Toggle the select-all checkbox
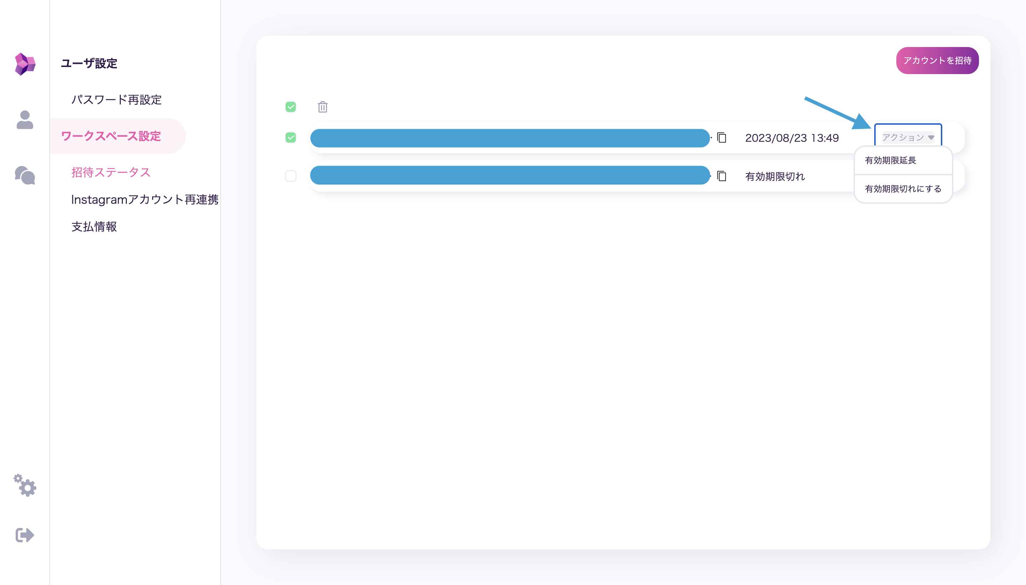Image resolution: width=1026 pixels, height=585 pixels. point(290,107)
